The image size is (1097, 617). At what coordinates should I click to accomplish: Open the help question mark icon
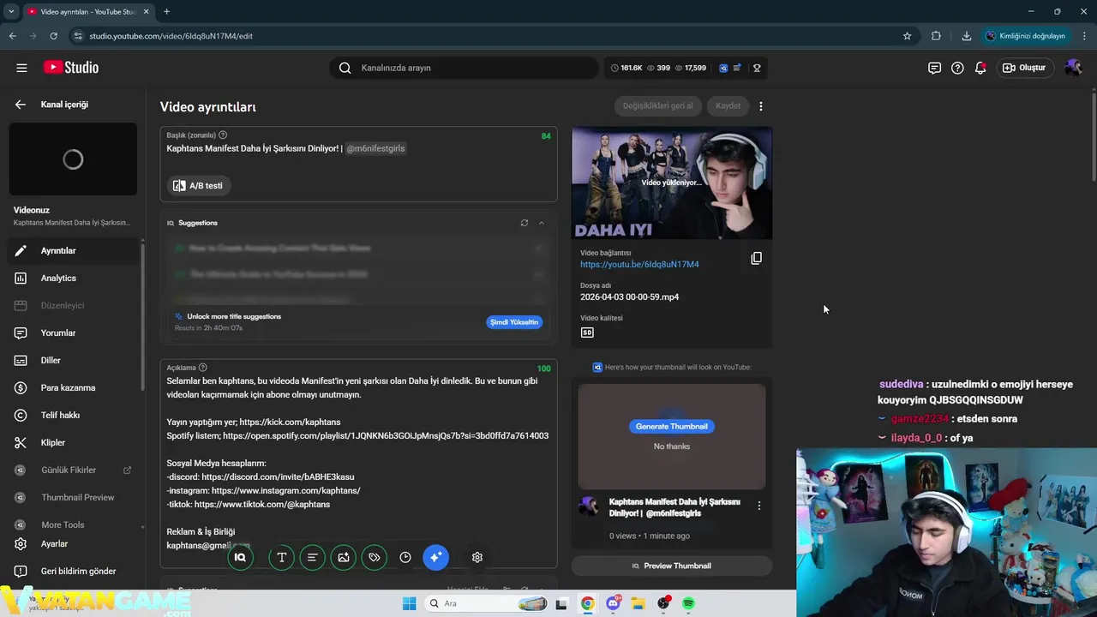(x=957, y=68)
